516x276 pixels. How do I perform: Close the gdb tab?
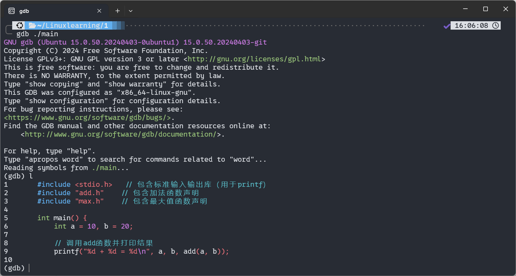[99, 11]
